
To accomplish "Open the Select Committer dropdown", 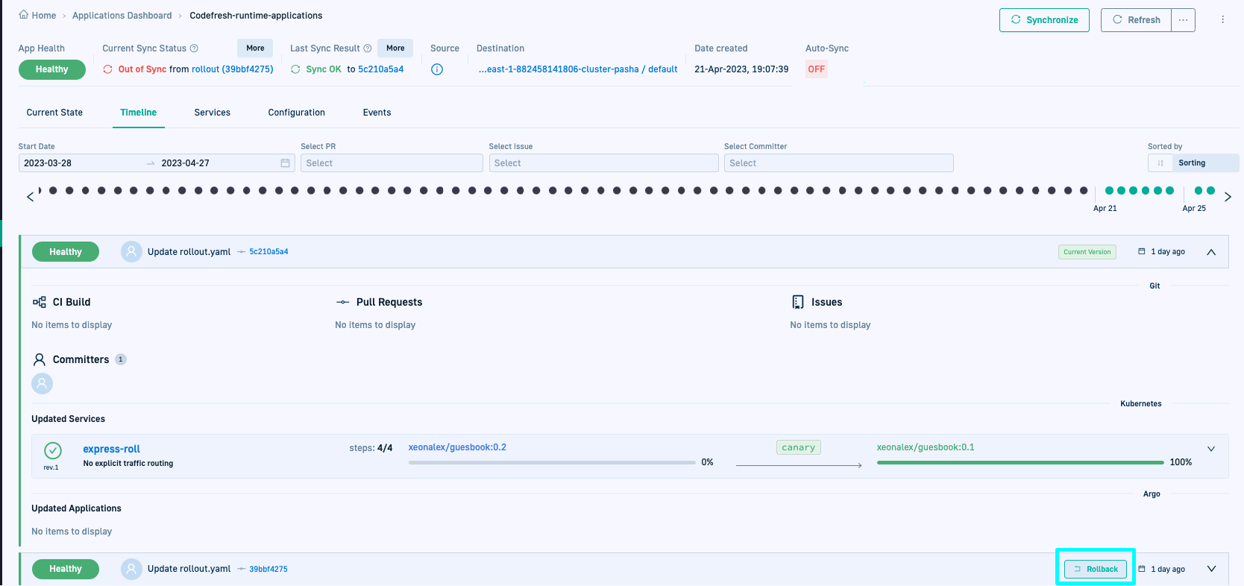I will [x=838, y=163].
